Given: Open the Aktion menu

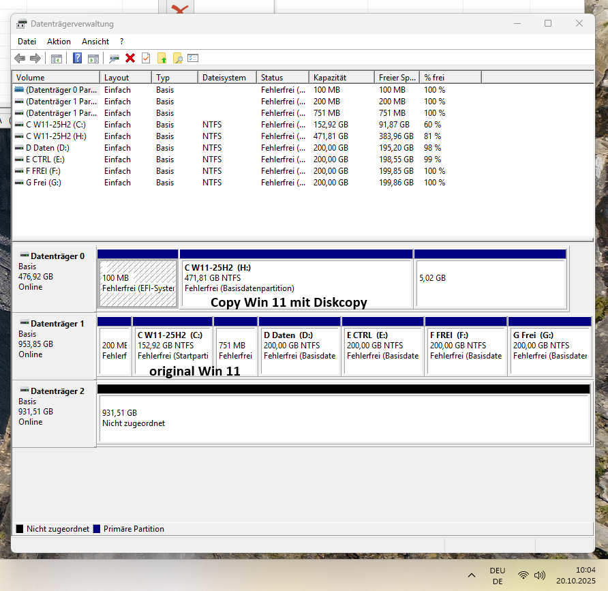Looking at the screenshot, I should pos(59,42).
